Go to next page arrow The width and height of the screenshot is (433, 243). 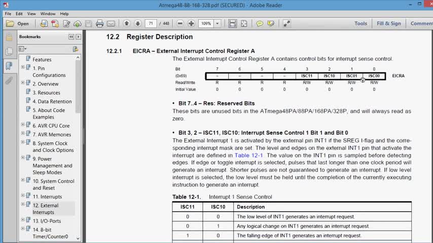pyautogui.click(x=138, y=23)
